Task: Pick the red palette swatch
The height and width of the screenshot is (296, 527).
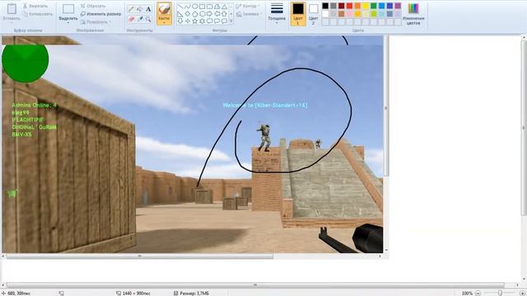Action: point(349,6)
